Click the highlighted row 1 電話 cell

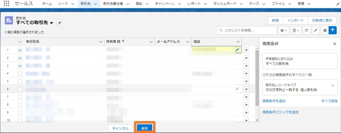pos(216,50)
